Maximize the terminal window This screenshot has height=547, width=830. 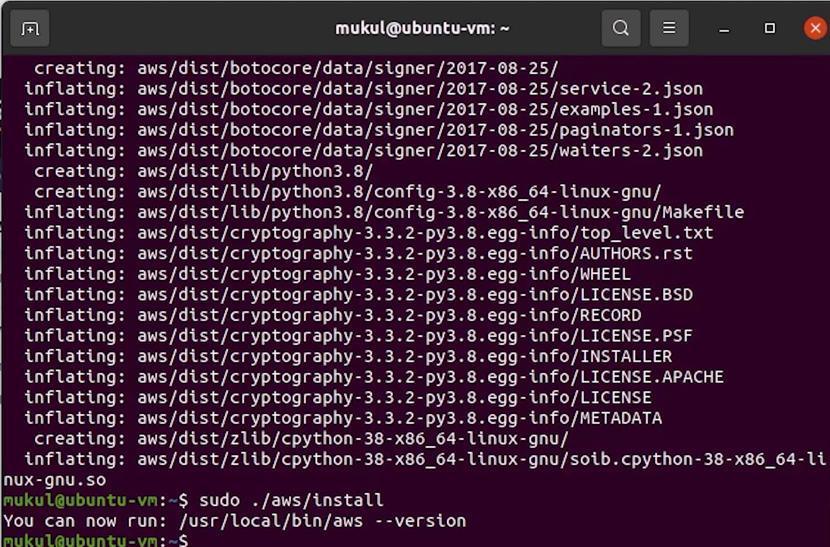coord(769,28)
